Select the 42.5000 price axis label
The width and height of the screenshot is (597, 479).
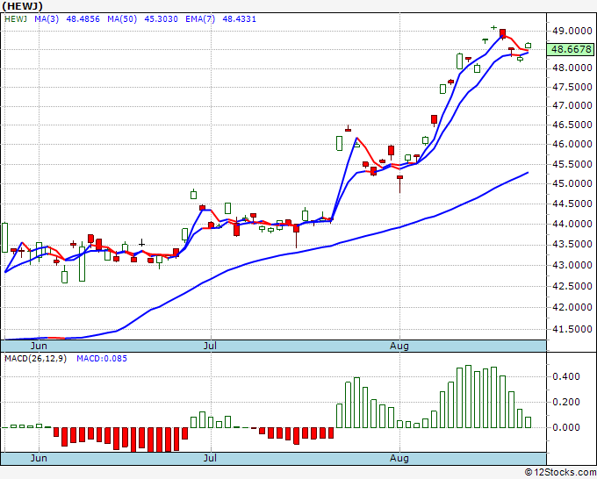pyautogui.click(x=572, y=286)
